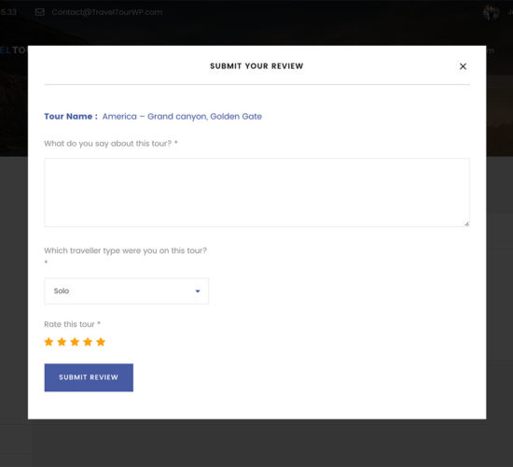Image resolution: width=513 pixels, height=467 pixels.
Task: Click the Tour Name label
Action: (x=71, y=117)
